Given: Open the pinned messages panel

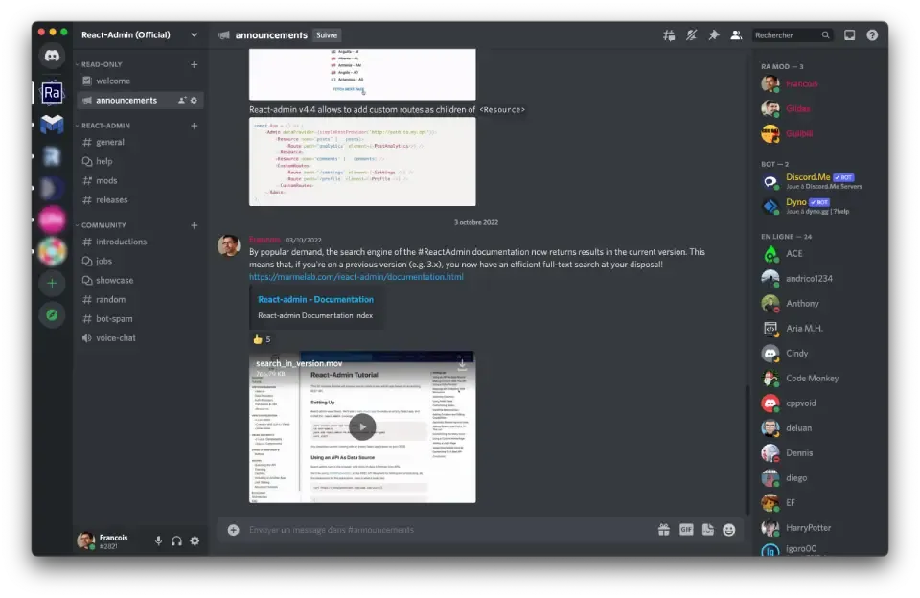Looking at the screenshot, I should coord(714,34).
